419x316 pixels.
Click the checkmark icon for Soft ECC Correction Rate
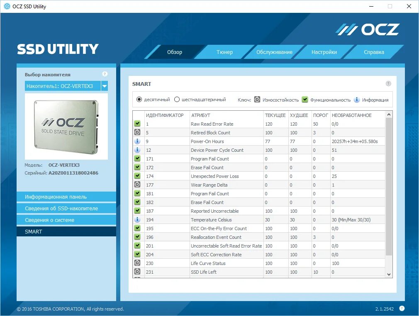tap(137, 254)
